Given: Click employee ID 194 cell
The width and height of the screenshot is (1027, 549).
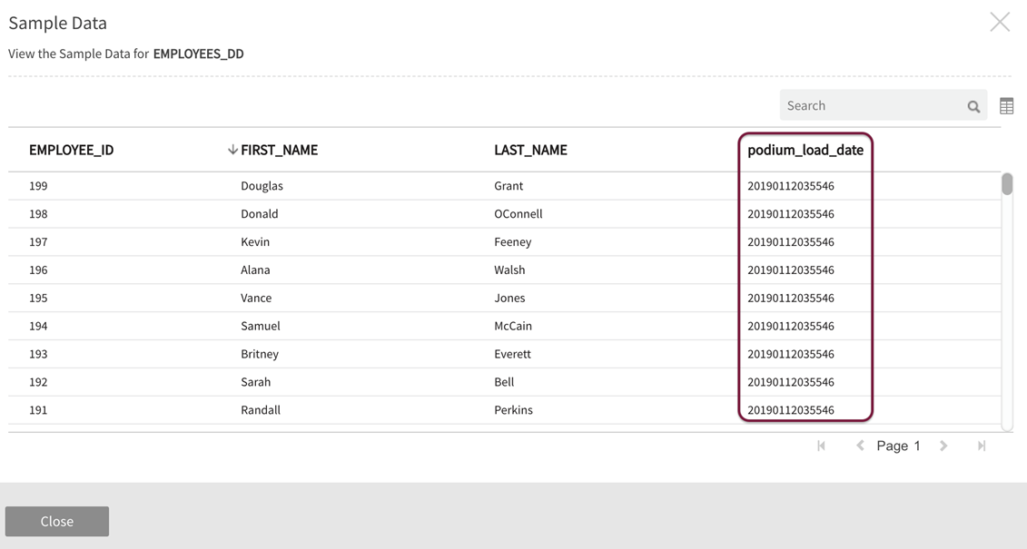Looking at the screenshot, I should pos(38,326).
